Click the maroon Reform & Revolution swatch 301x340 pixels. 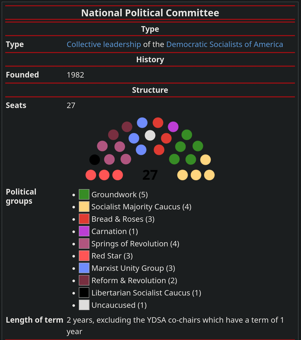pyautogui.click(x=84, y=280)
